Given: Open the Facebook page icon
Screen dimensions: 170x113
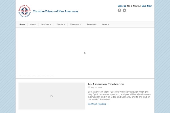Looking at the screenshot, I should click(119, 10).
